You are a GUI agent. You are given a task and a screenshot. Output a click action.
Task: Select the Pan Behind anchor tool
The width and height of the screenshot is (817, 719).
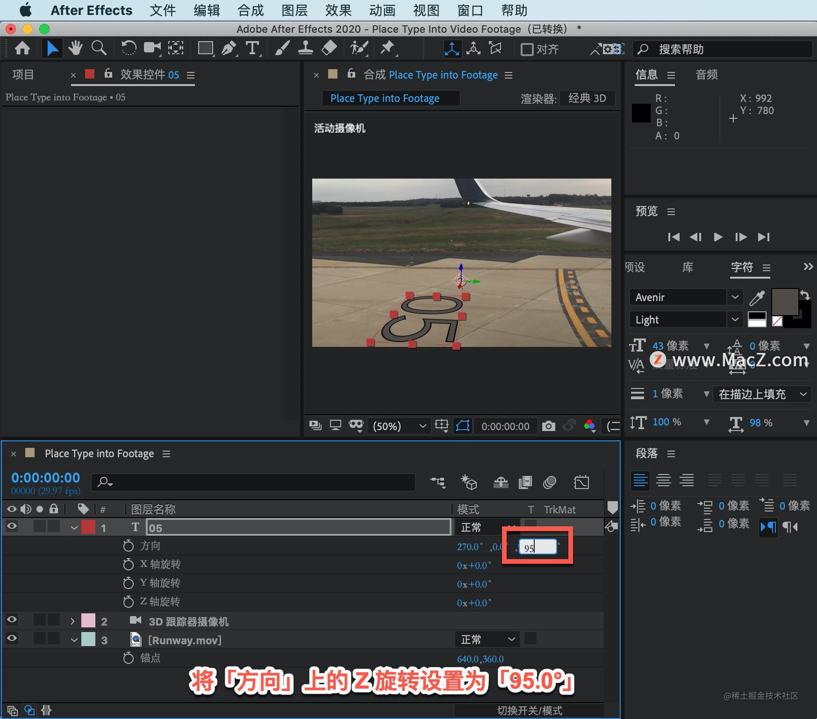click(176, 48)
